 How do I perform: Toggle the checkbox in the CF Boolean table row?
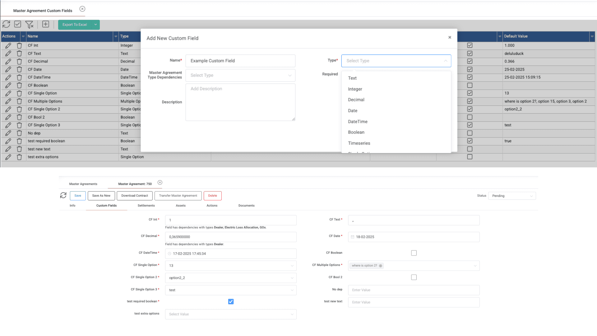470,85
